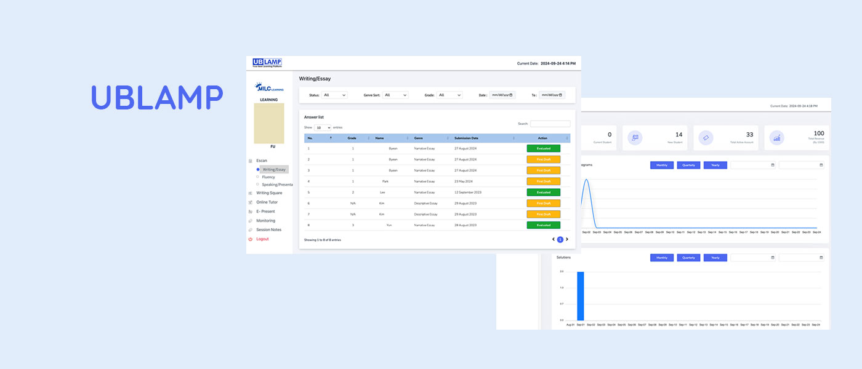Click Evaluated button for row 5
The image size is (862, 369).
pyautogui.click(x=544, y=192)
